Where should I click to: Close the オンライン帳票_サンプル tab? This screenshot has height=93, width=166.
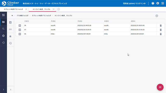(x=54, y=9)
